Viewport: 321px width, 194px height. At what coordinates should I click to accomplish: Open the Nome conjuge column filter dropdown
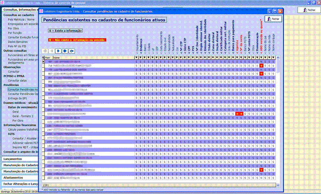273,58
